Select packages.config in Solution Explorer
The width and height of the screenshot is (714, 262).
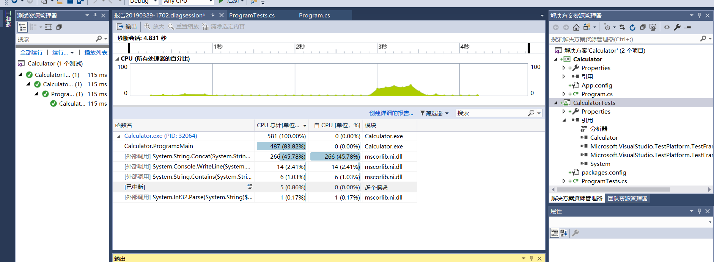coord(604,172)
